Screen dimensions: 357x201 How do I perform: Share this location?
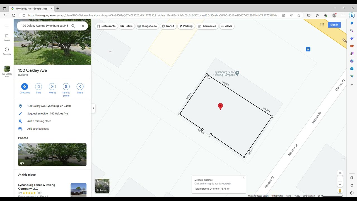click(x=80, y=88)
